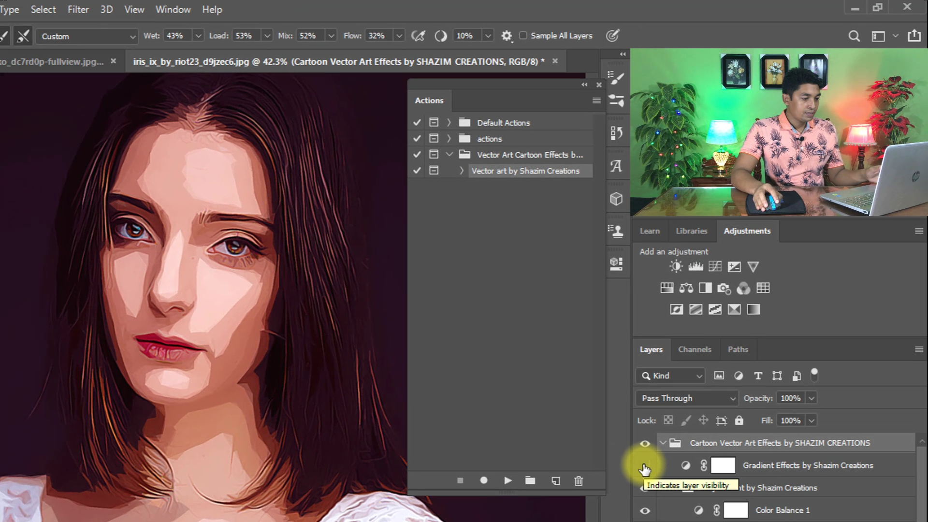Open brush settings gear icon
Viewport: 928px width, 522px height.
tap(506, 36)
